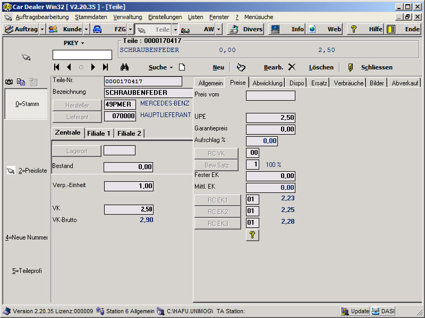Click the Löschen button
Screen dimensions: 425x318
[x=321, y=67]
